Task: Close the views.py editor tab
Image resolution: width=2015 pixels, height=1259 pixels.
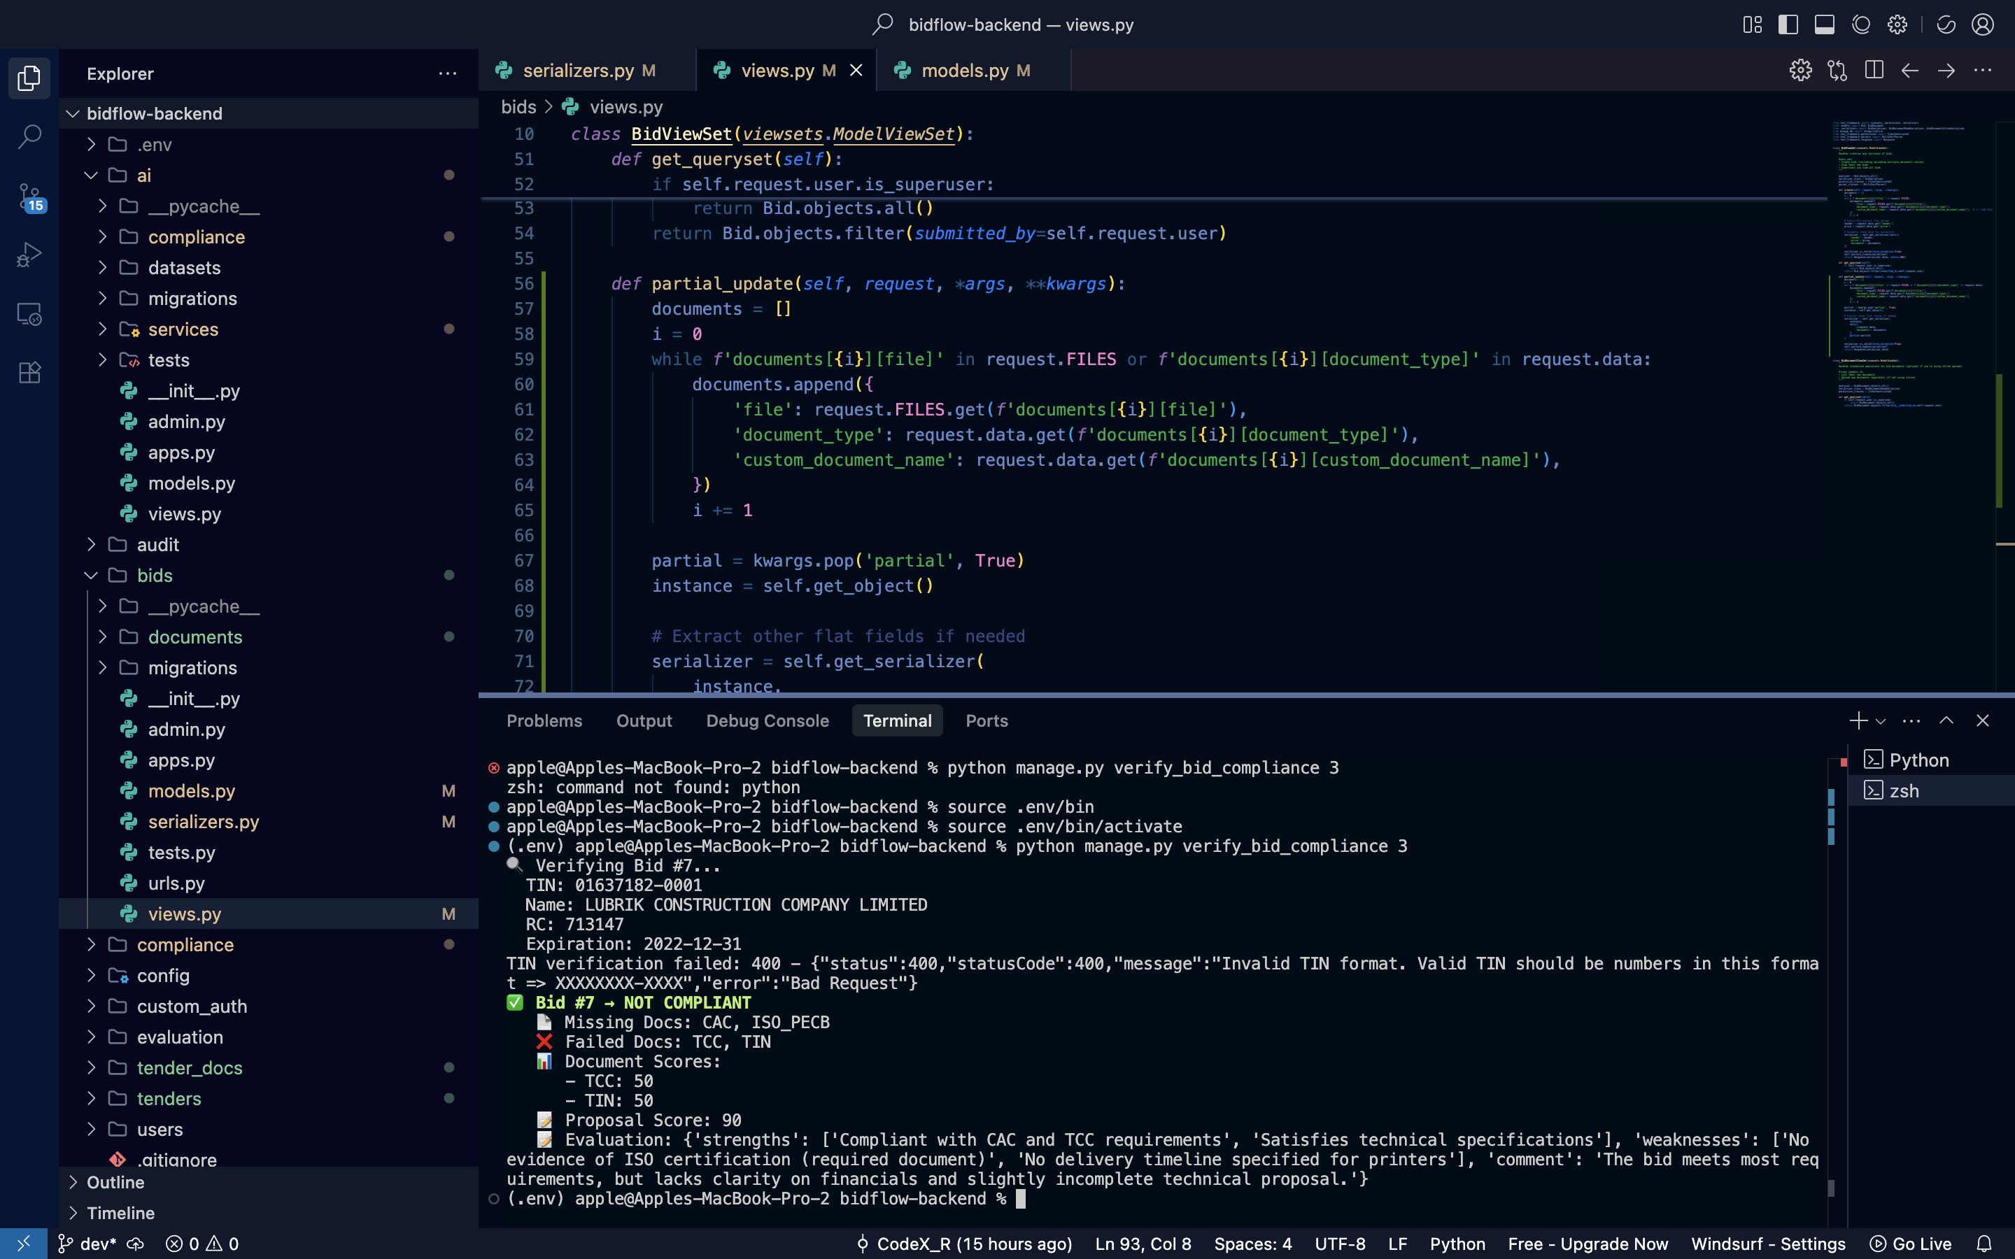Action: click(856, 71)
